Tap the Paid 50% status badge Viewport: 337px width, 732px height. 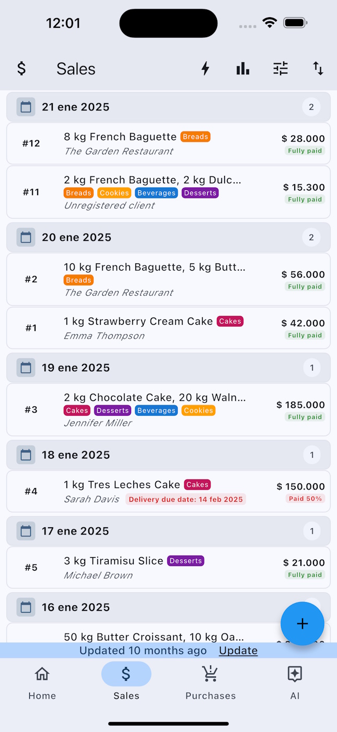306,498
